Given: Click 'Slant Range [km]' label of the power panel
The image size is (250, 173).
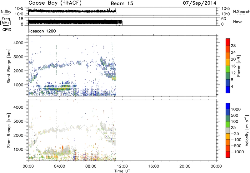Looking at the screenshot, I should click(9, 66).
